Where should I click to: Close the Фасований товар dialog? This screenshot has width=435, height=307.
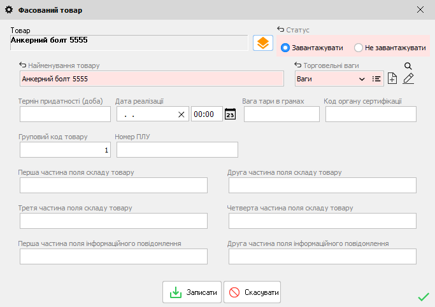coord(420,10)
